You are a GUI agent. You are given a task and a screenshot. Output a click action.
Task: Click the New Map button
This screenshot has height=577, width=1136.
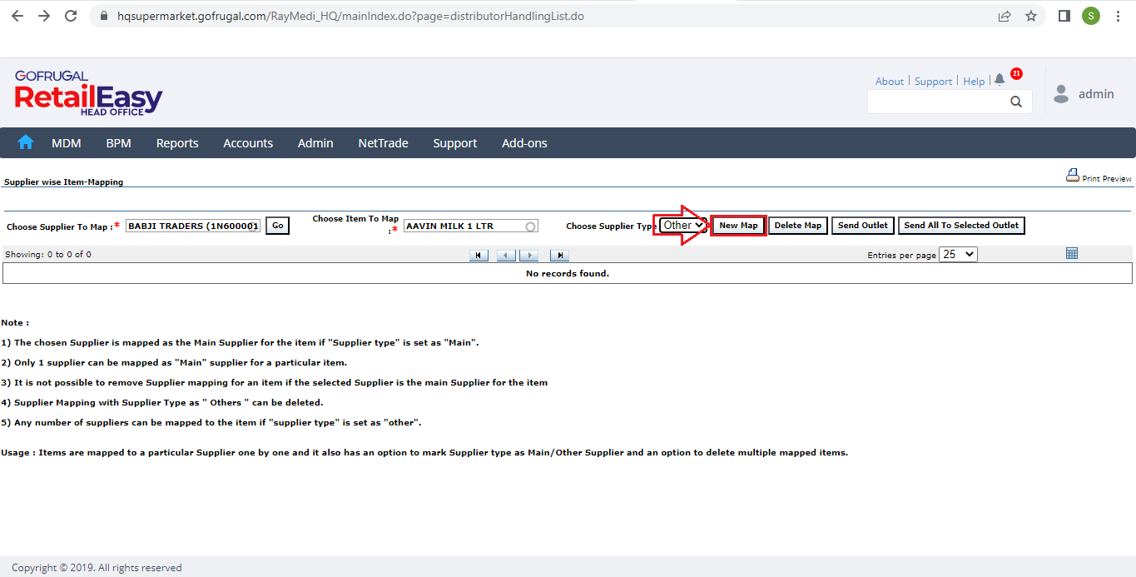click(739, 226)
